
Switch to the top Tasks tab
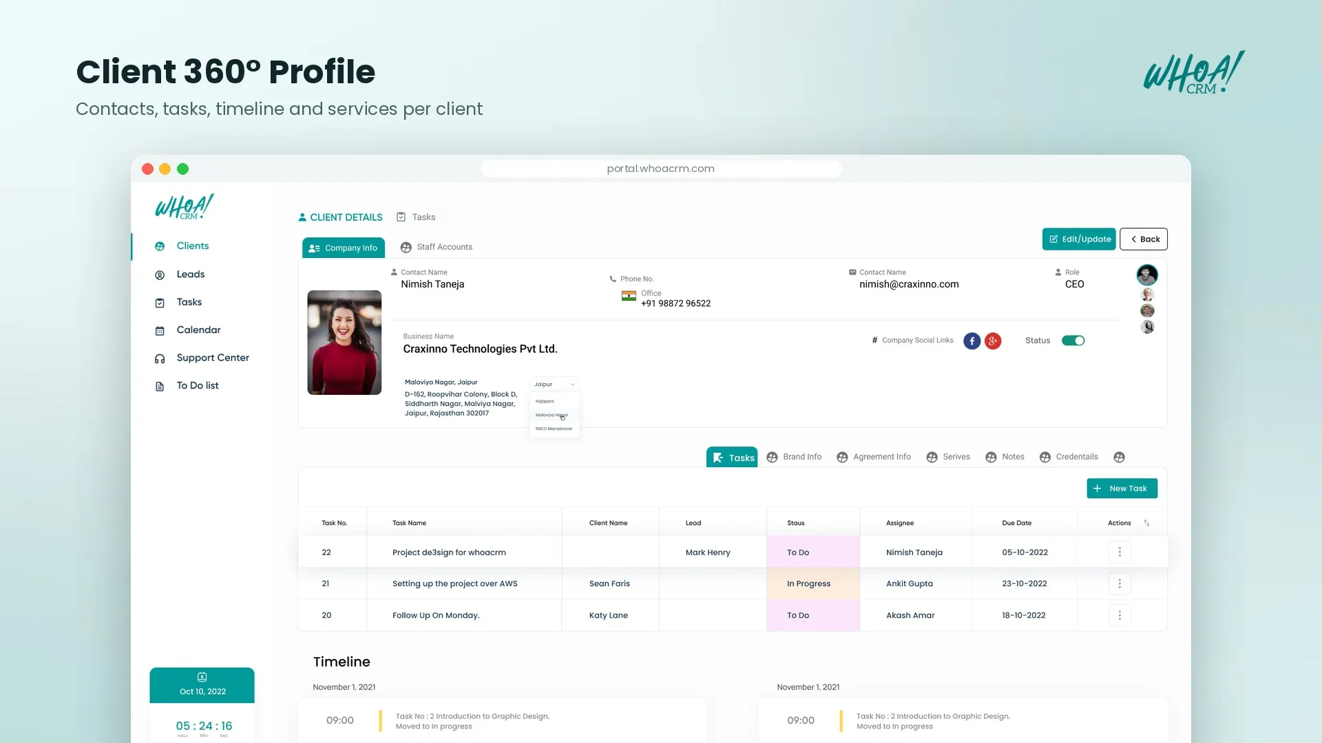[416, 217]
